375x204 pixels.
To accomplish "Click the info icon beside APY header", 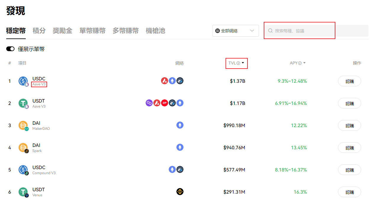I will [300, 63].
